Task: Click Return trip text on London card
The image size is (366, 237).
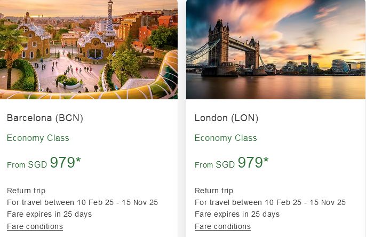Action: [214, 191]
